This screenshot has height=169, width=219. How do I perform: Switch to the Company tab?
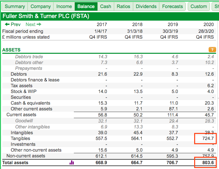41,6
